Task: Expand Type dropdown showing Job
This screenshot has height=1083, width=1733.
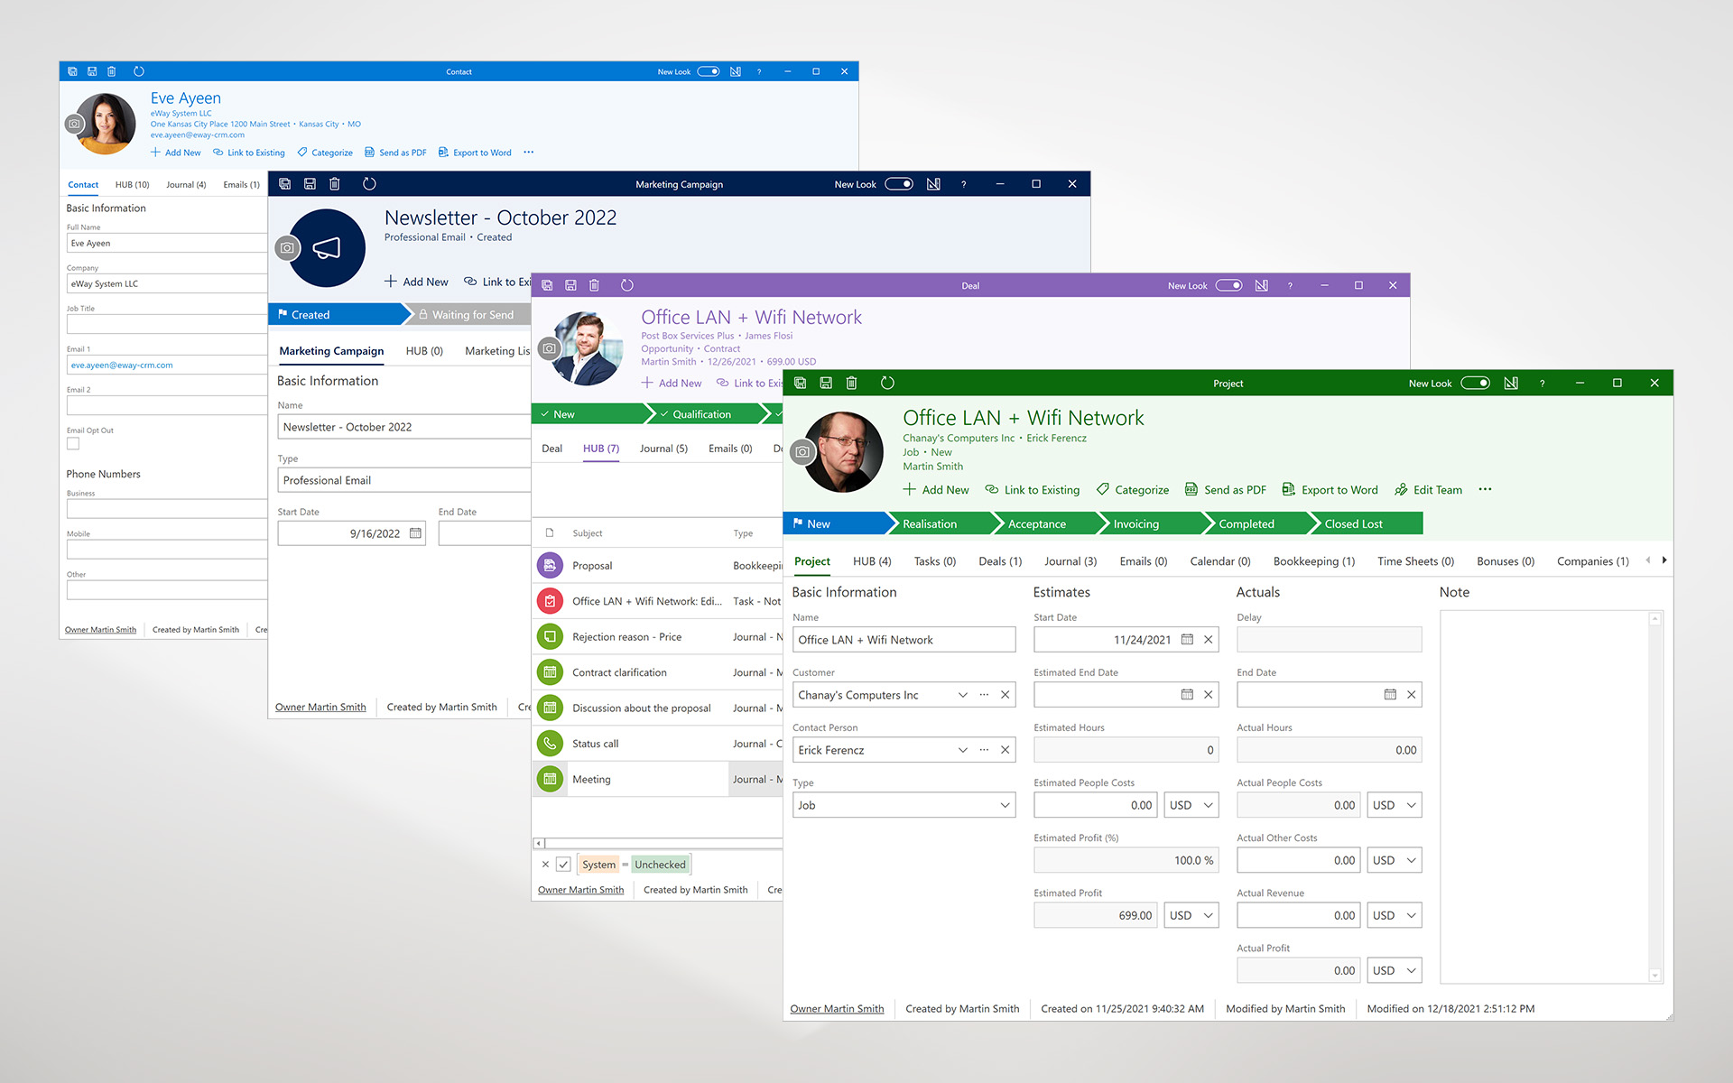Action: point(1005,805)
